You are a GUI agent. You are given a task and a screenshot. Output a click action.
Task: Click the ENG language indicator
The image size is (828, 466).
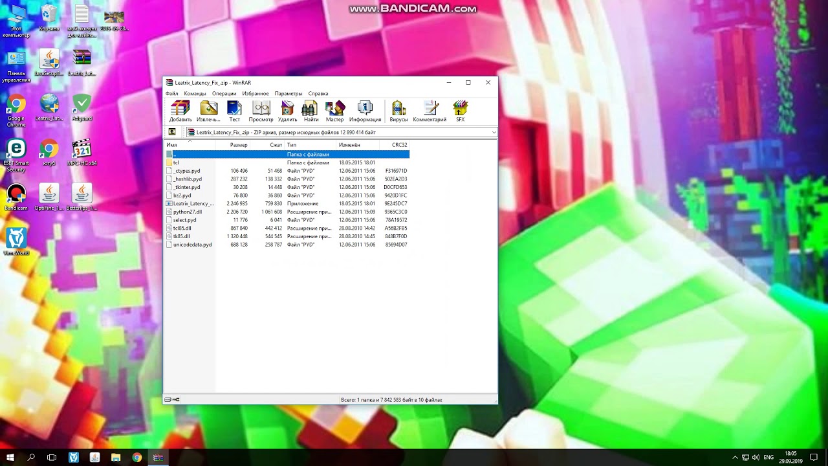pyautogui.click(x=768, y=458)
